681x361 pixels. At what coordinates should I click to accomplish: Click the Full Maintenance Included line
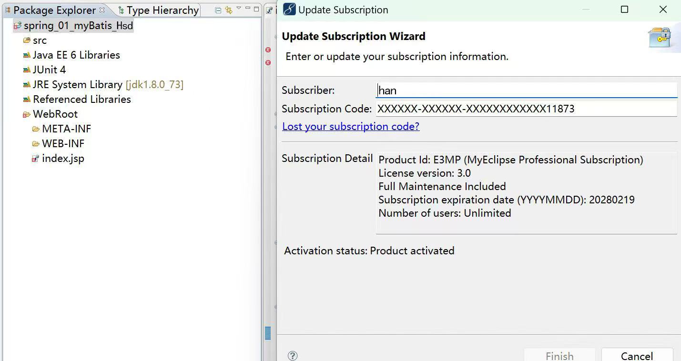tap(442, 187)
